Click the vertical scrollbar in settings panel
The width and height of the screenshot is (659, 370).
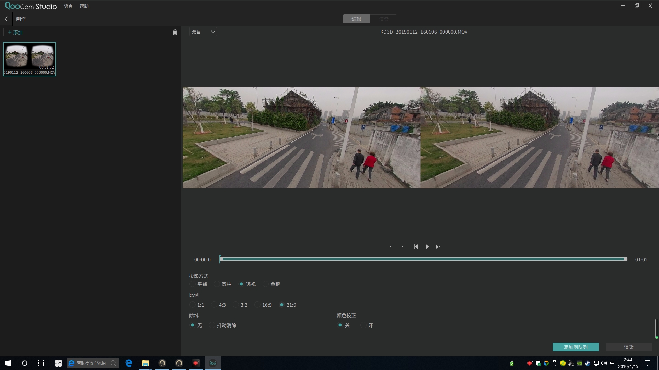pyautogui.click(x=657, y=329)
